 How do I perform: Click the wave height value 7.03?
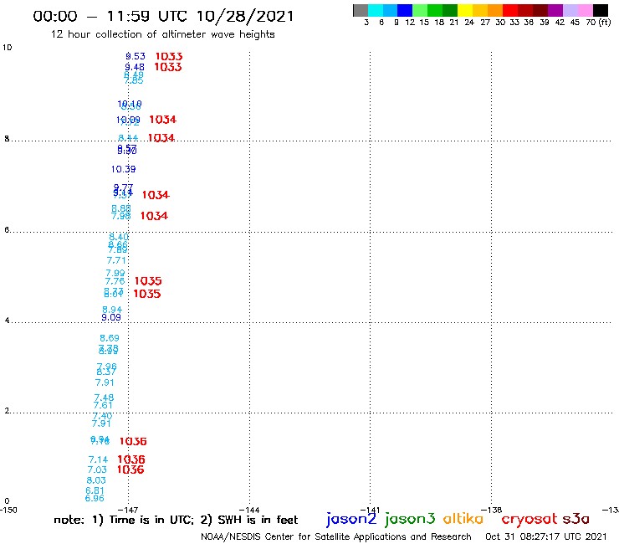(x=97, y=470)
